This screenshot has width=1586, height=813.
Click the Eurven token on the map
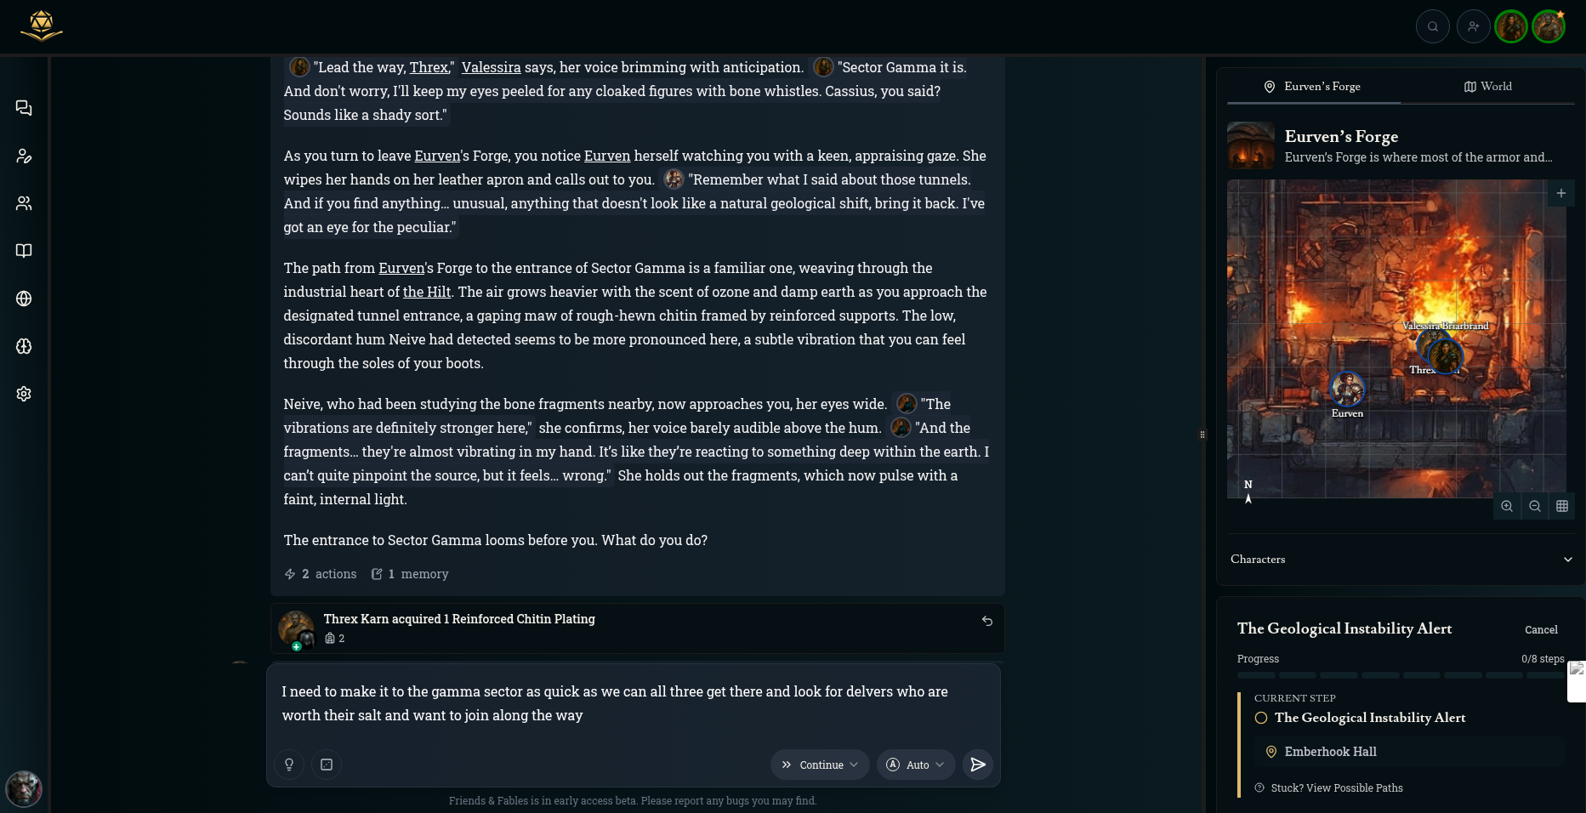tap(1347, 389)
